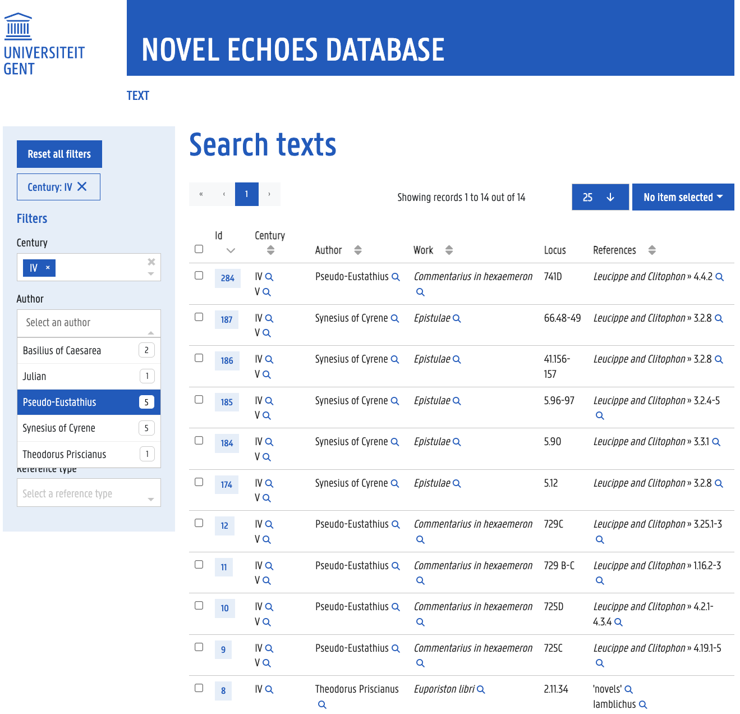
Task: Select page 1 in pagination
Action: 247,194
